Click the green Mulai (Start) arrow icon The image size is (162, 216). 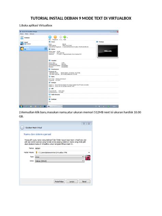(65, 37)
